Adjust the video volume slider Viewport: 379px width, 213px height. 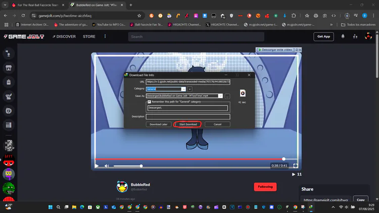[128, 166]
